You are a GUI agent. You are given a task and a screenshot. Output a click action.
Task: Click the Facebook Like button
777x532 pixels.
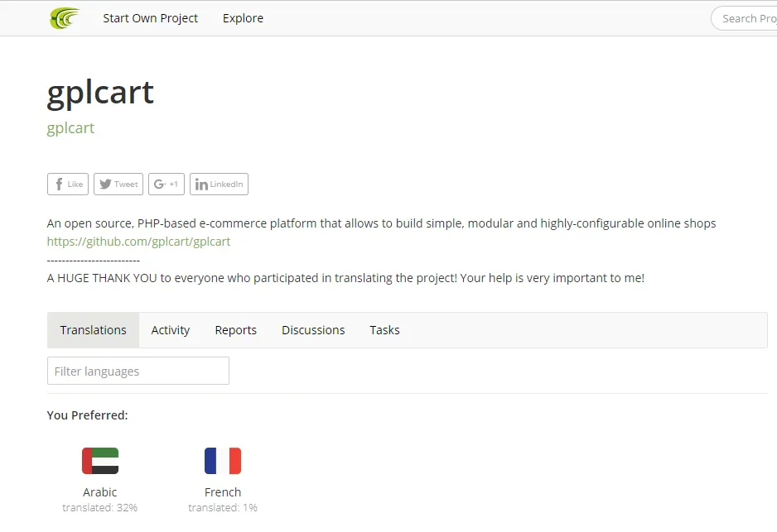tap(68, 185)
